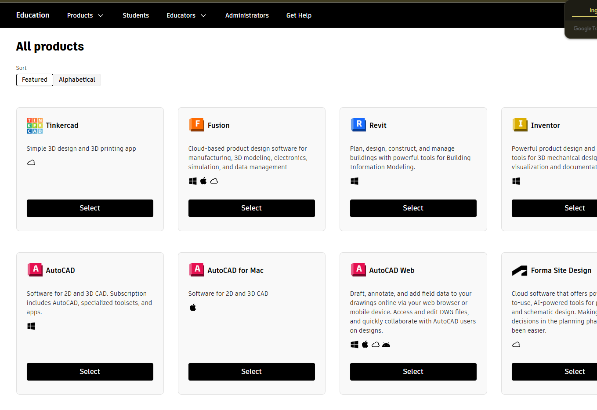Click AutoCAD's Windows platform icon
This screenshot has height=410, width=597.
click(31, 326)
